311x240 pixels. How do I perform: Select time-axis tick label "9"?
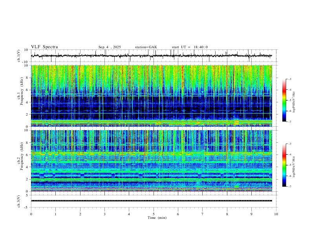251,214
